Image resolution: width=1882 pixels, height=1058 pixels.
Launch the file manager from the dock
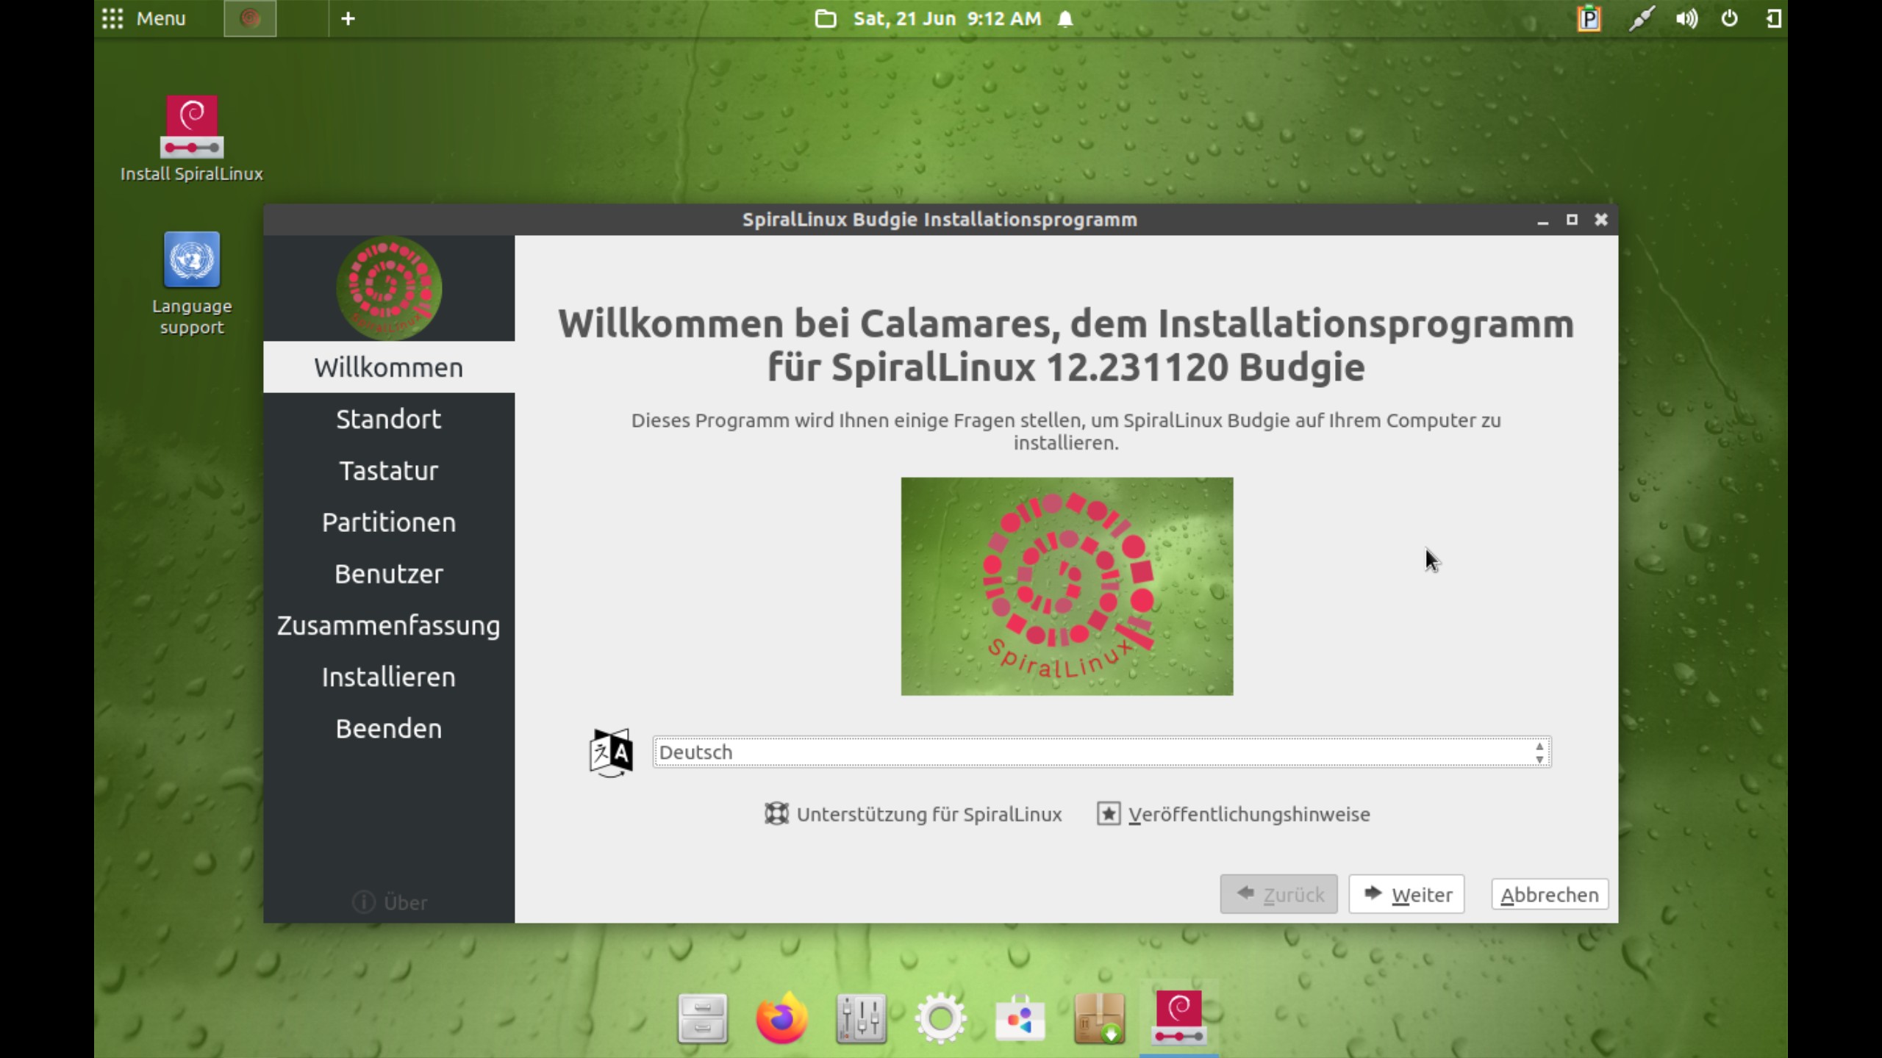click(703, 1018)
